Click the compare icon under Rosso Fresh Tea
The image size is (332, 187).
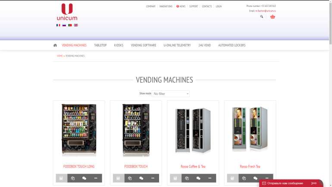[244, 178]
